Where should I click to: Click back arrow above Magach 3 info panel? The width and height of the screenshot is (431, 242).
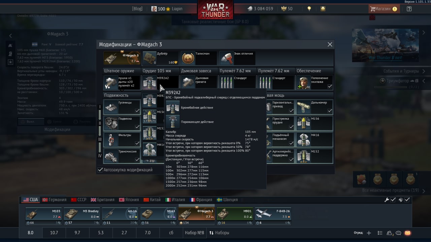click(x=10, y=36)
